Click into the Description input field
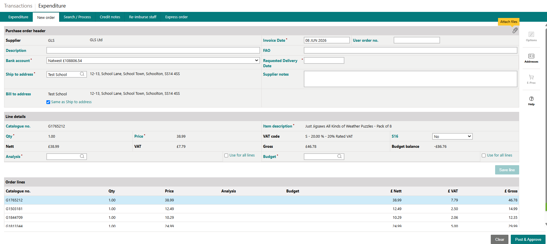This screenshot has height=244, width=547. coord(153,50)
